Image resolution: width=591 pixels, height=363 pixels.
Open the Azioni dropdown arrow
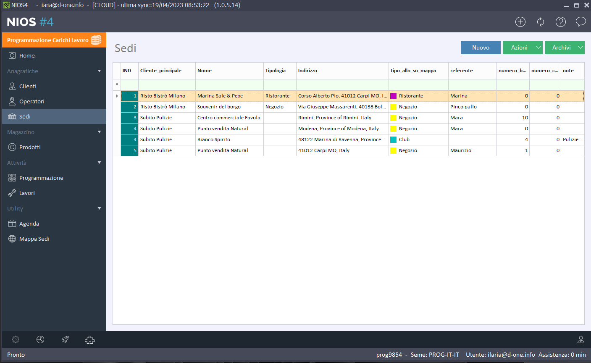[538, 47]
